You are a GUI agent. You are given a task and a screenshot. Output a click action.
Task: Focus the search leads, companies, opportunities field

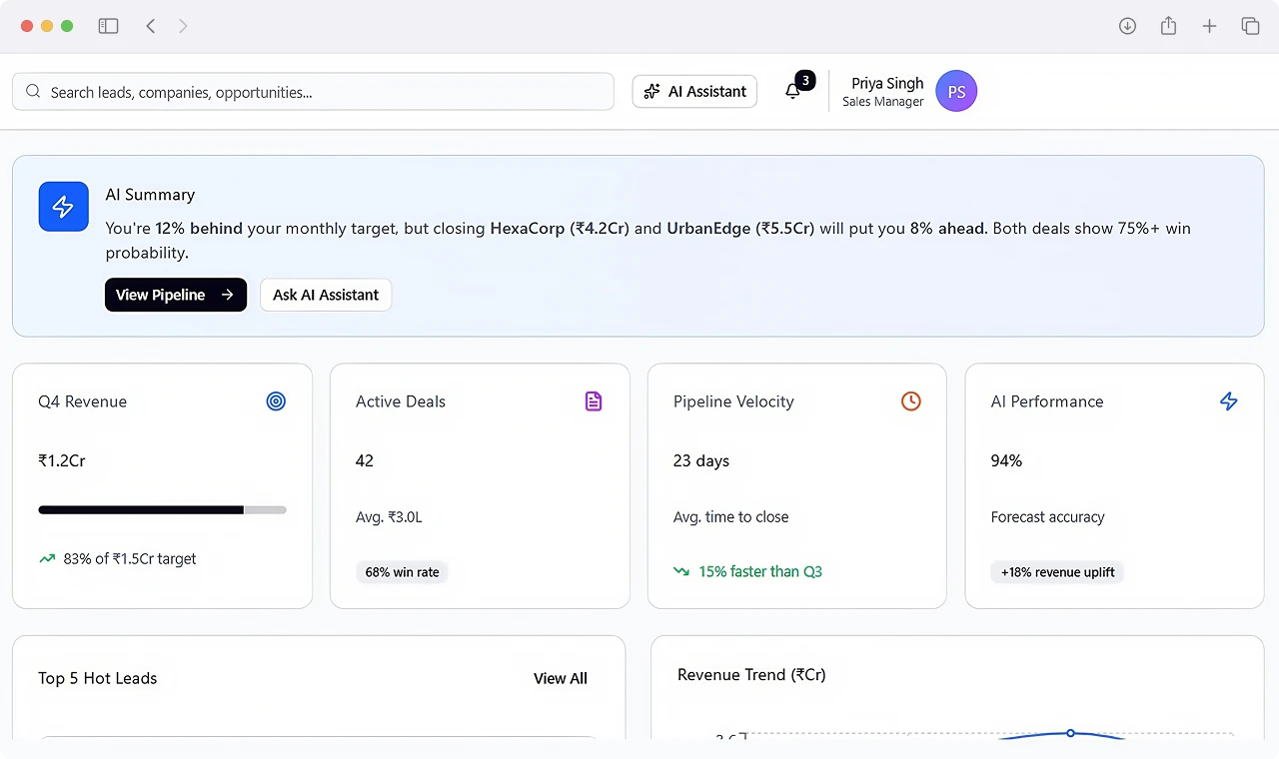313,92
